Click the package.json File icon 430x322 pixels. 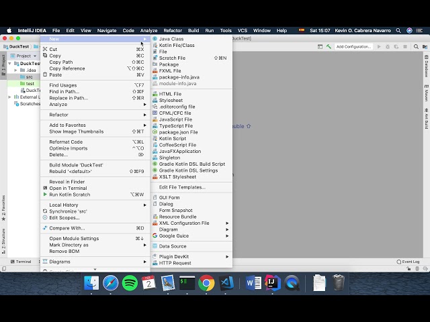(x=155, y=132)
